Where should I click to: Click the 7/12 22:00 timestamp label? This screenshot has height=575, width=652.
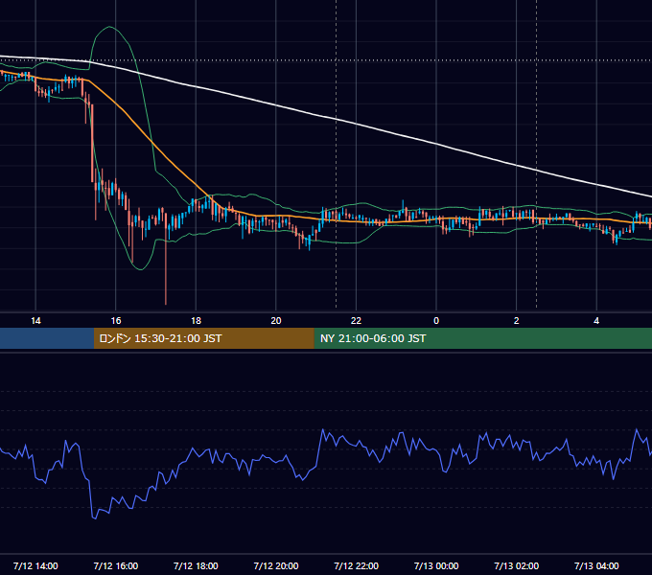tap(357, 565)
